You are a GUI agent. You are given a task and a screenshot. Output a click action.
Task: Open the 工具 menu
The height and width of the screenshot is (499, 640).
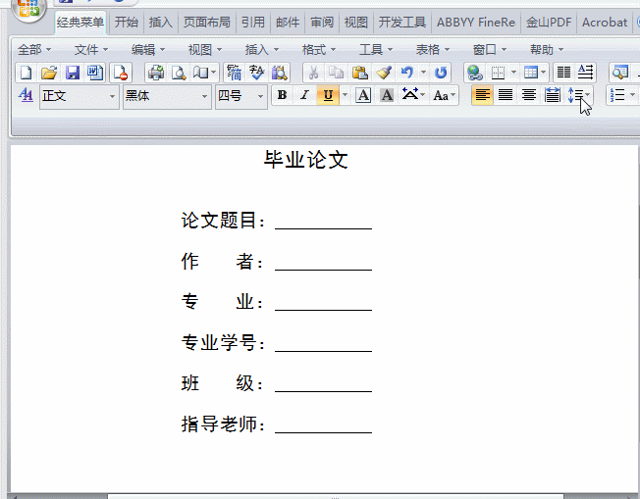tap(376, 50)
